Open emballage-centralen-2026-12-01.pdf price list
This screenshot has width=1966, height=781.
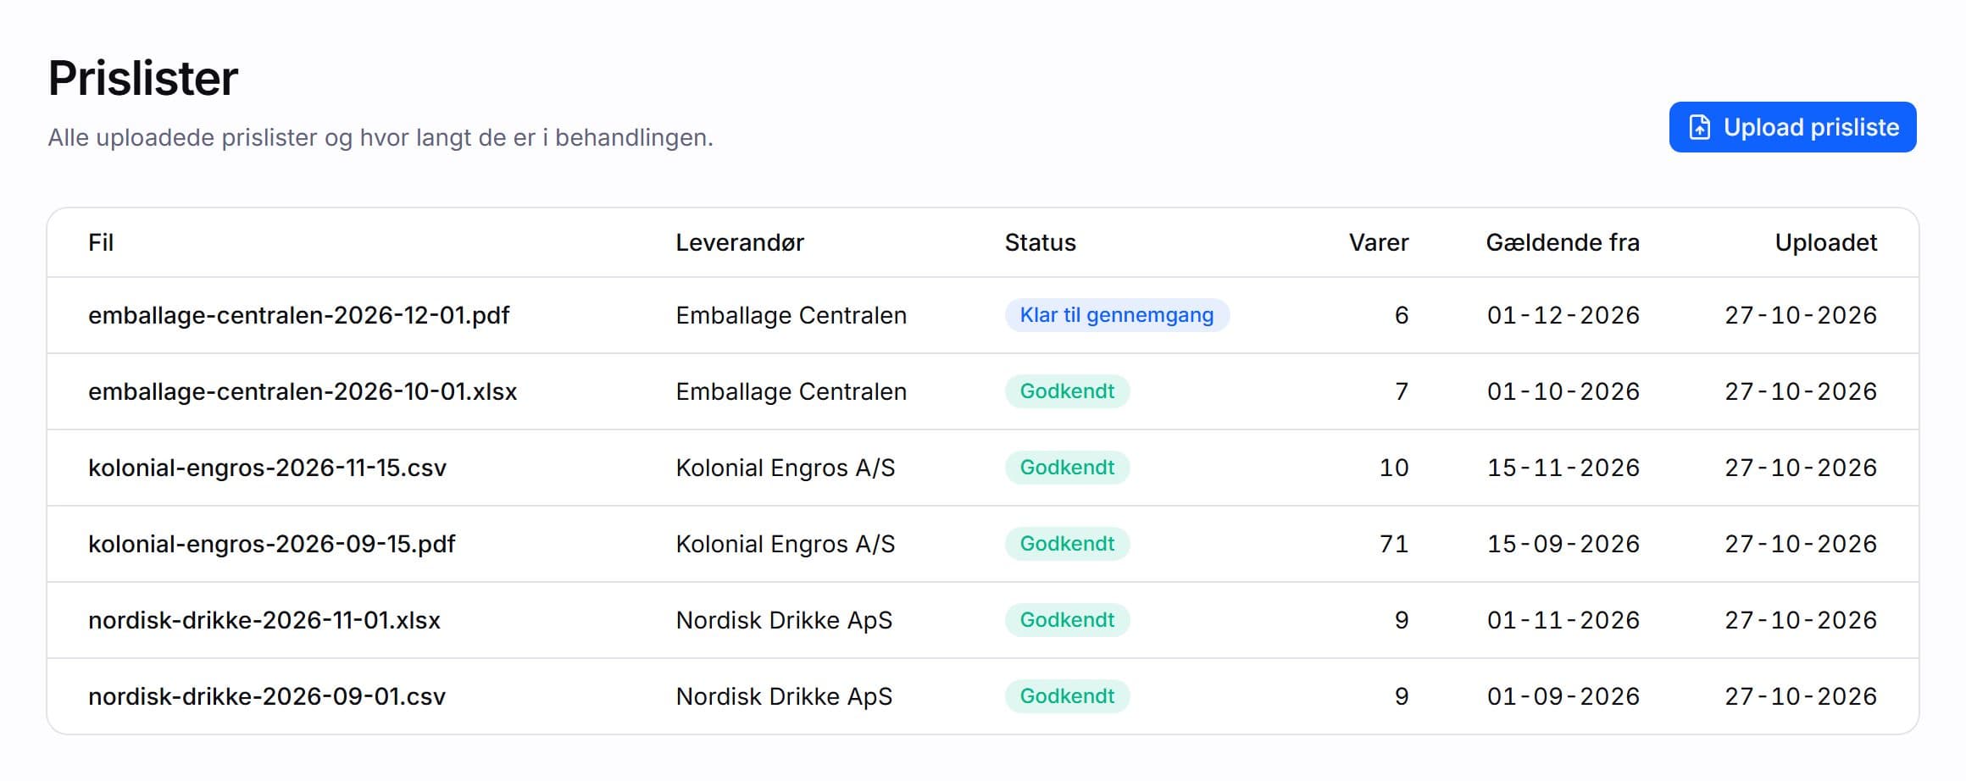[983, 315]
